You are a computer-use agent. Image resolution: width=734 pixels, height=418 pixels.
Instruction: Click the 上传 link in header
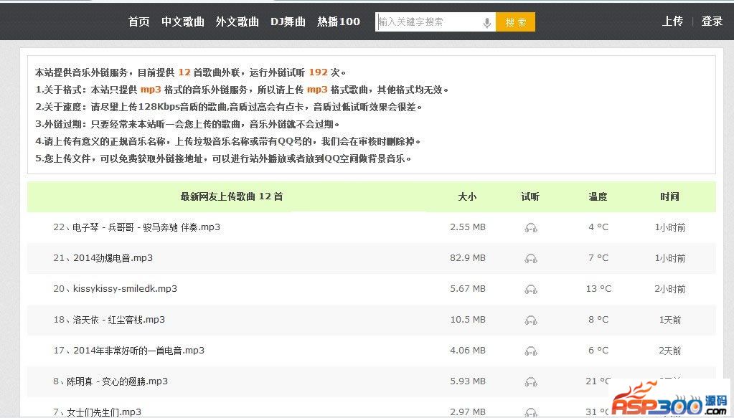pos(672,21)
